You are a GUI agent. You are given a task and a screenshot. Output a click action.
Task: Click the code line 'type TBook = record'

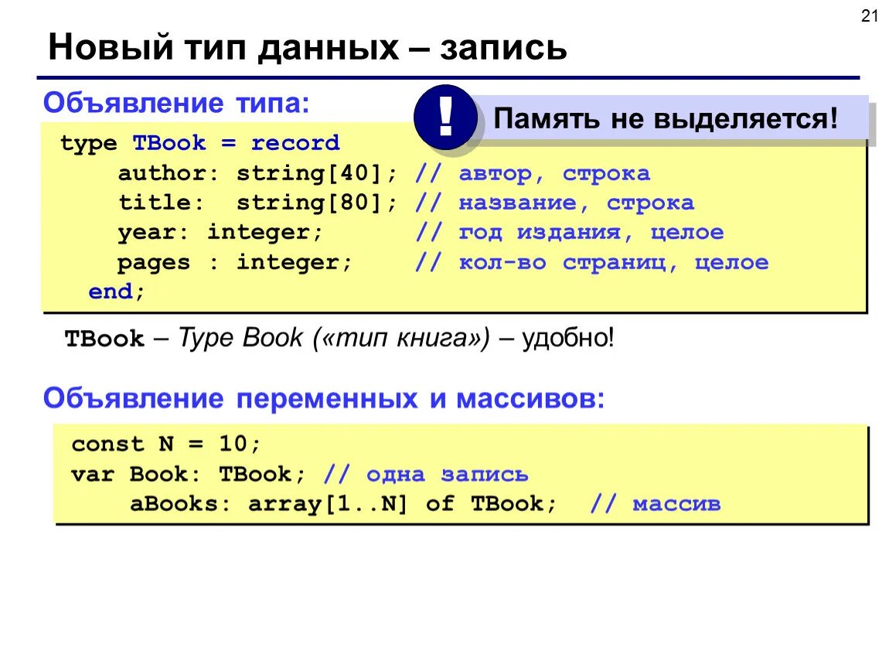point(200,144)
